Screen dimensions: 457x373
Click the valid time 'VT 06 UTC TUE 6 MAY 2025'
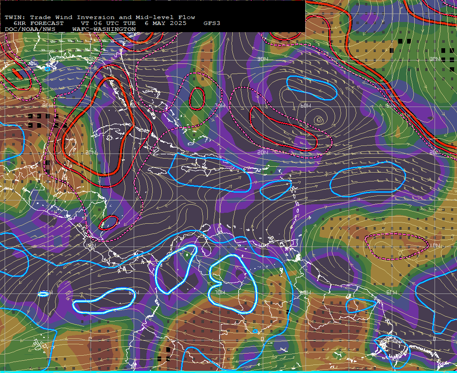pos(133,23)
